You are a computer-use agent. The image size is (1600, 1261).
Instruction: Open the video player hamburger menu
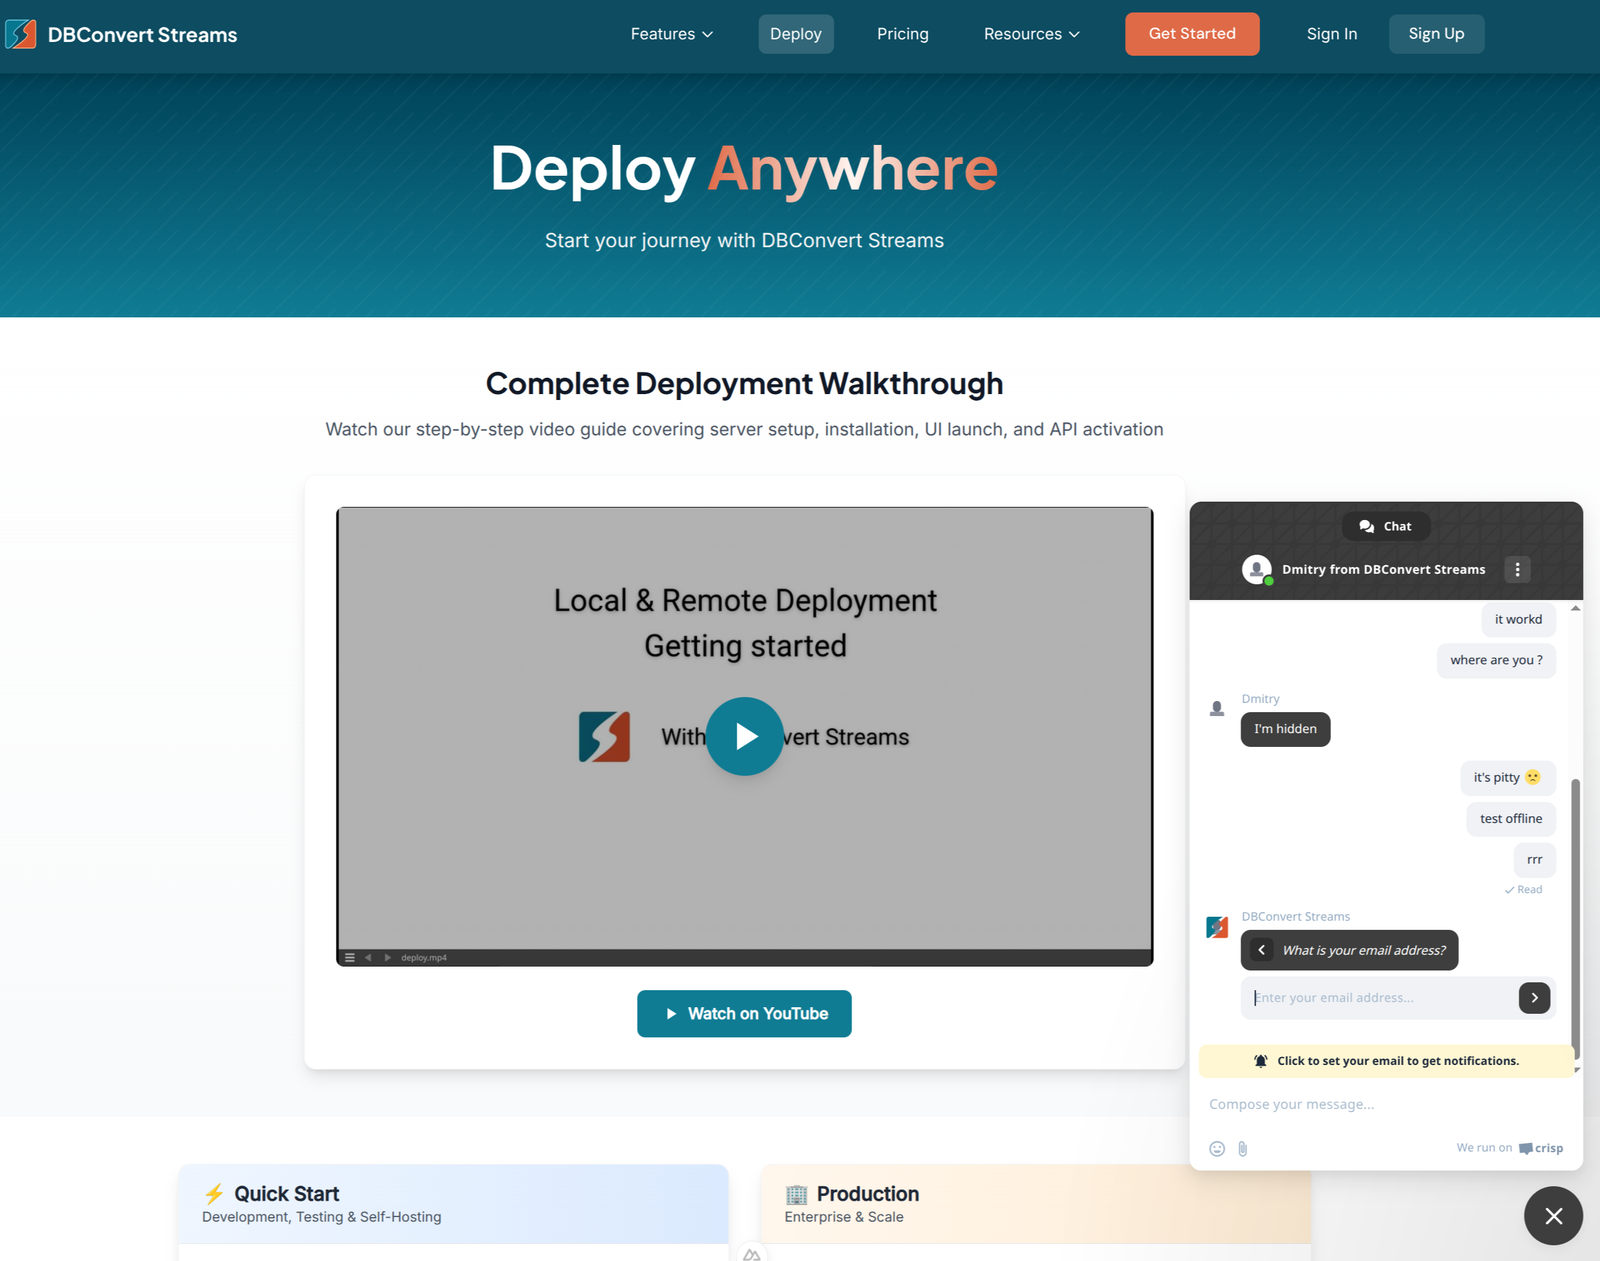350,957
